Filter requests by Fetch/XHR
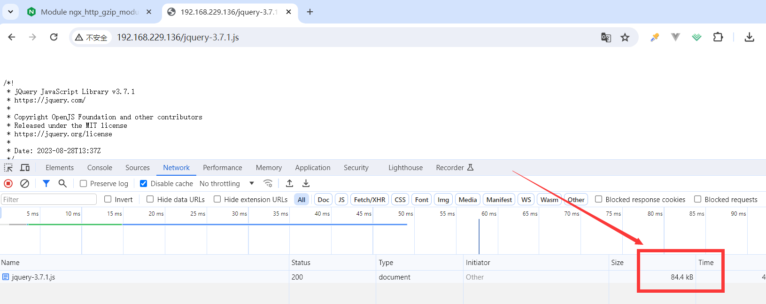 pos(370,200)
